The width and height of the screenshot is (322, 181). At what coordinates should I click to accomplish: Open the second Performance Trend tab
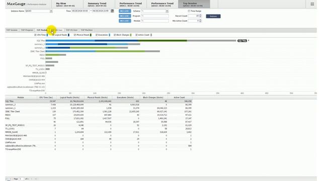tap(162, 5)
